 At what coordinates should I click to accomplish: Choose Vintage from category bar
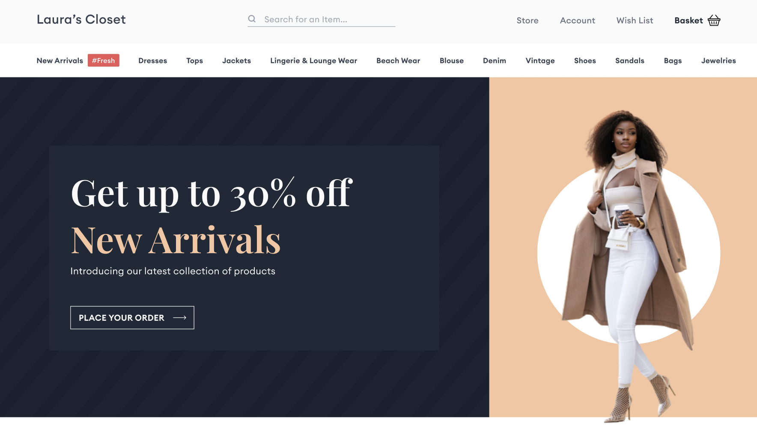540,61
